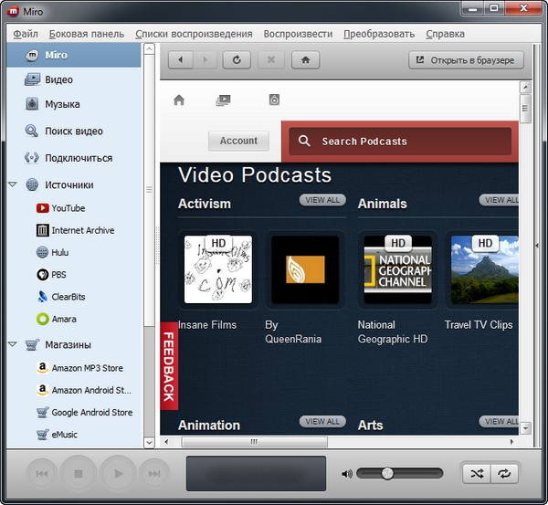Click the reload page icon
Image resolution: width=548 pixels, height=505 pixels.
(x=237, y=60)
